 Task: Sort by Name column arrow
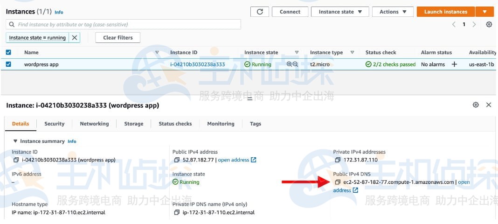[157, 52]
